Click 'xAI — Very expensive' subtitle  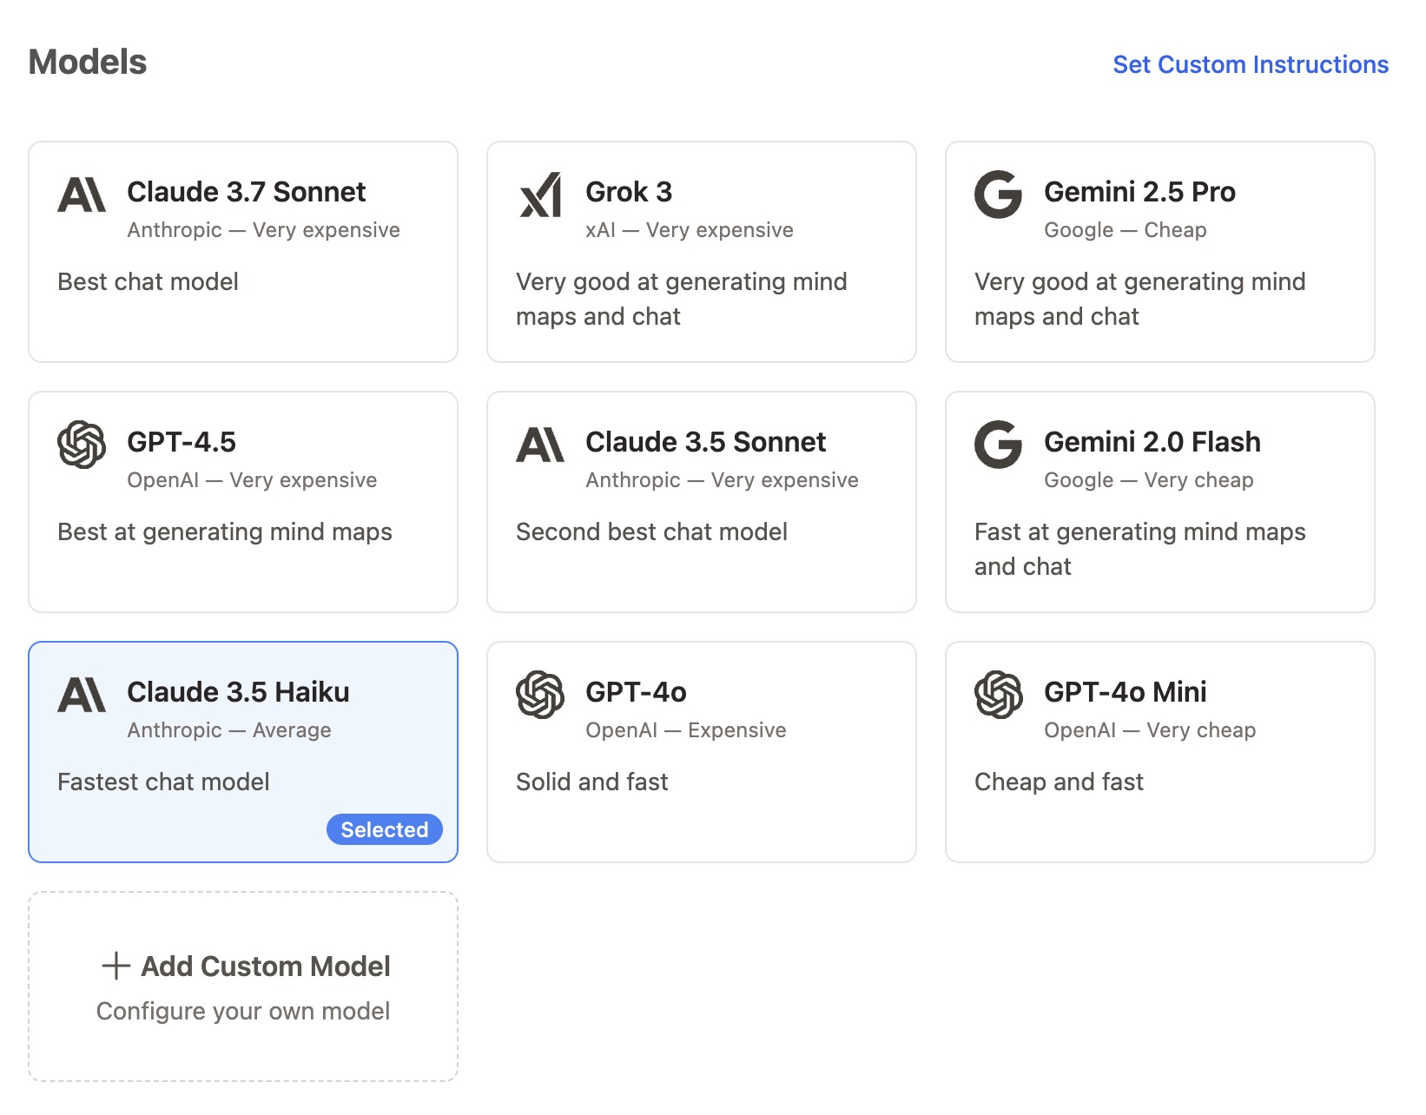coord(690,230)
